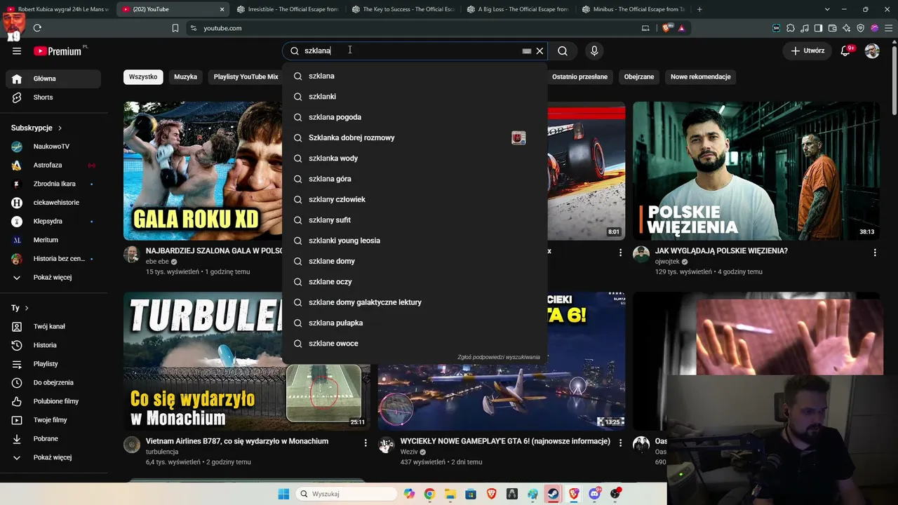The image size is (898, 505).
Task: Start voice search with the microphone
Action: point(594,50)
